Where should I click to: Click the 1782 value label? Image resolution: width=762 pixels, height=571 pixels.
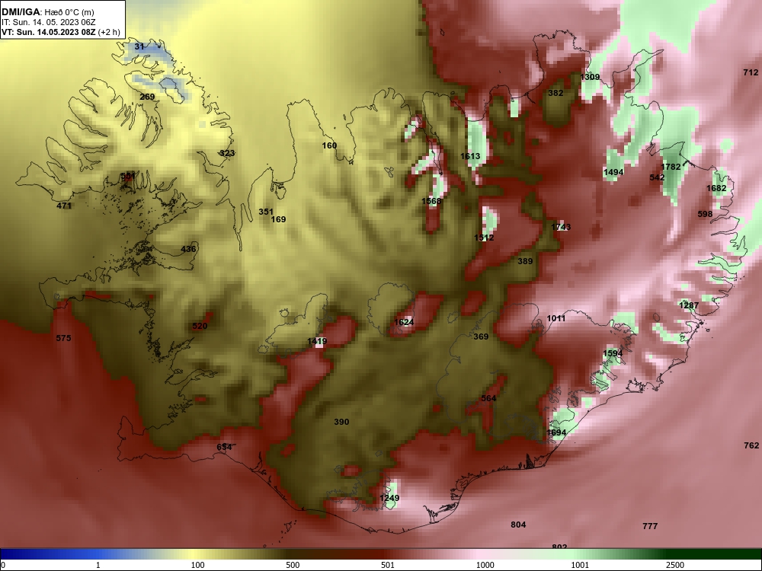(671, 167)
